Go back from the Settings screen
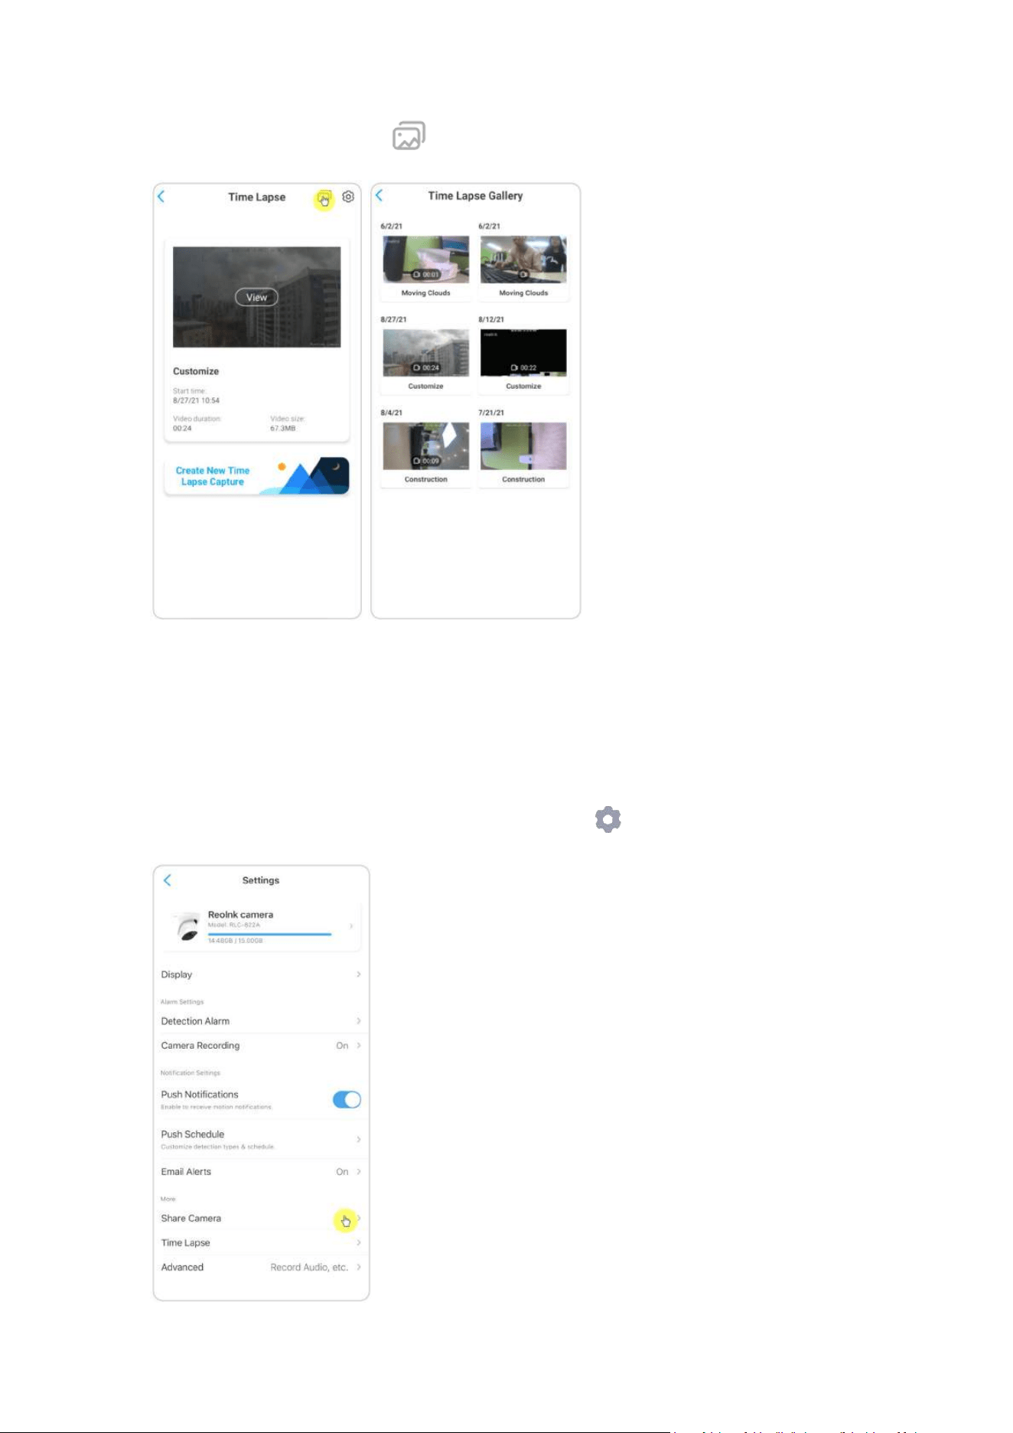The width and height of the screenshot is (1013, 1433). point(168,880)
